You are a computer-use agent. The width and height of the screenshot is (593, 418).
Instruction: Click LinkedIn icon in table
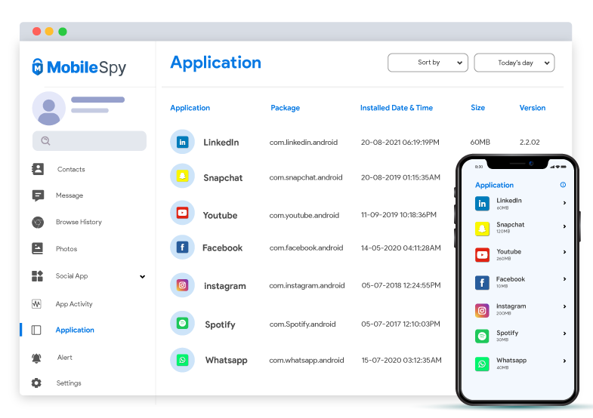point(182,142)
